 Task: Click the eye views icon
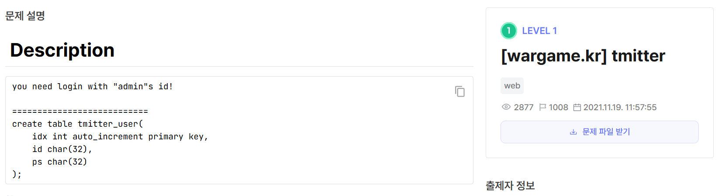pyautogui.click(x=506, y=107)
